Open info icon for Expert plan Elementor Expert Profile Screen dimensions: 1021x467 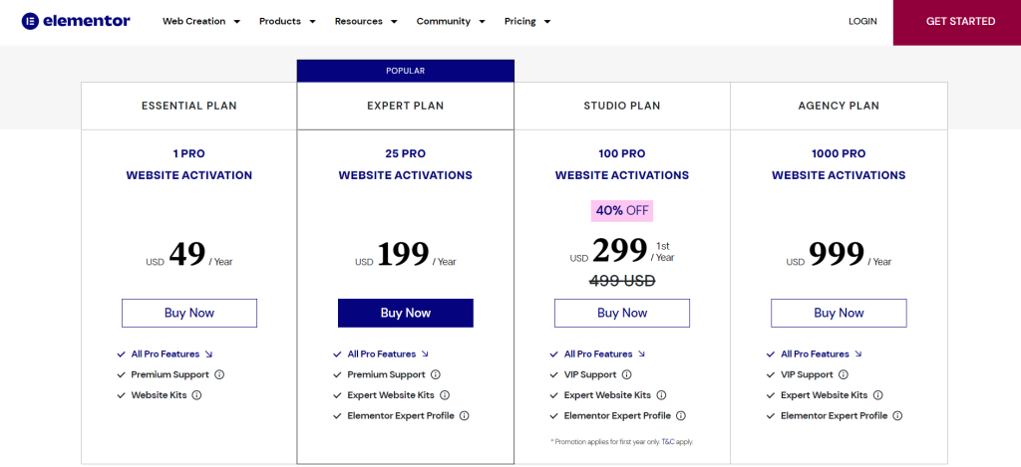(465, 415)
